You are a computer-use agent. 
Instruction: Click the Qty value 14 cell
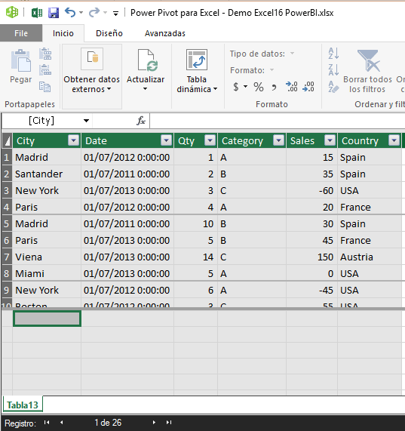point(195,257)
